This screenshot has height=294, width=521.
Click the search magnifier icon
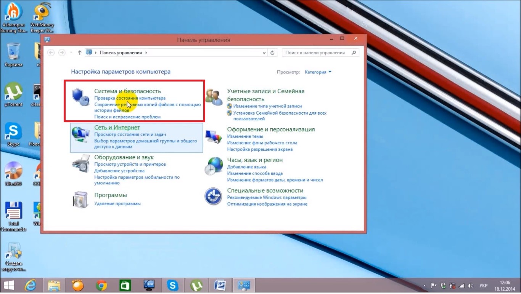tap(354, 53)
